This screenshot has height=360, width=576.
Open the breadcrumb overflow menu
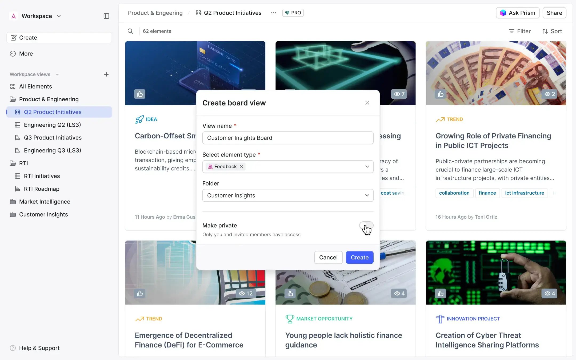pos(273,13)
